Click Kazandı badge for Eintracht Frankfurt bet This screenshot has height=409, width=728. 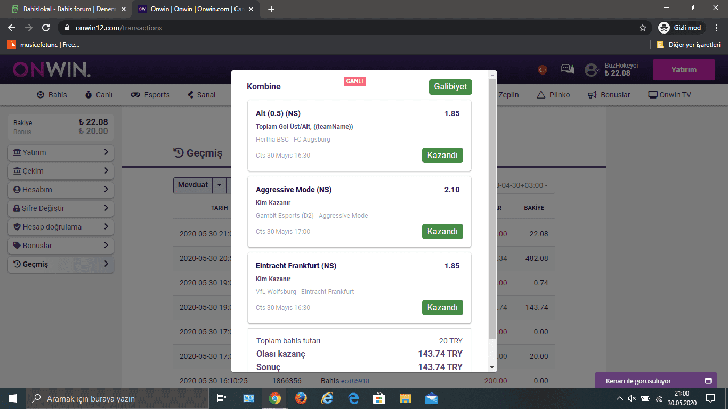tap(442, 308)
